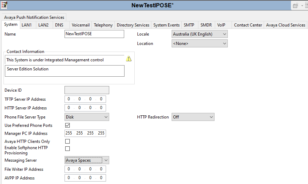The height and width of the screenshot is (184, 308).
Task: Open the Avaya Cloud Services tab
Action: tap(286, 25)
